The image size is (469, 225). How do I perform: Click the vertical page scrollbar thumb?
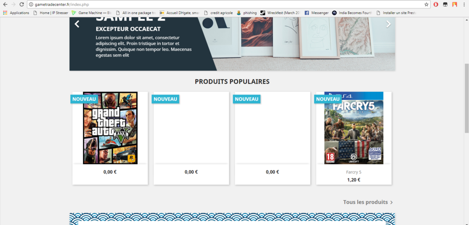tap(466, 98)
